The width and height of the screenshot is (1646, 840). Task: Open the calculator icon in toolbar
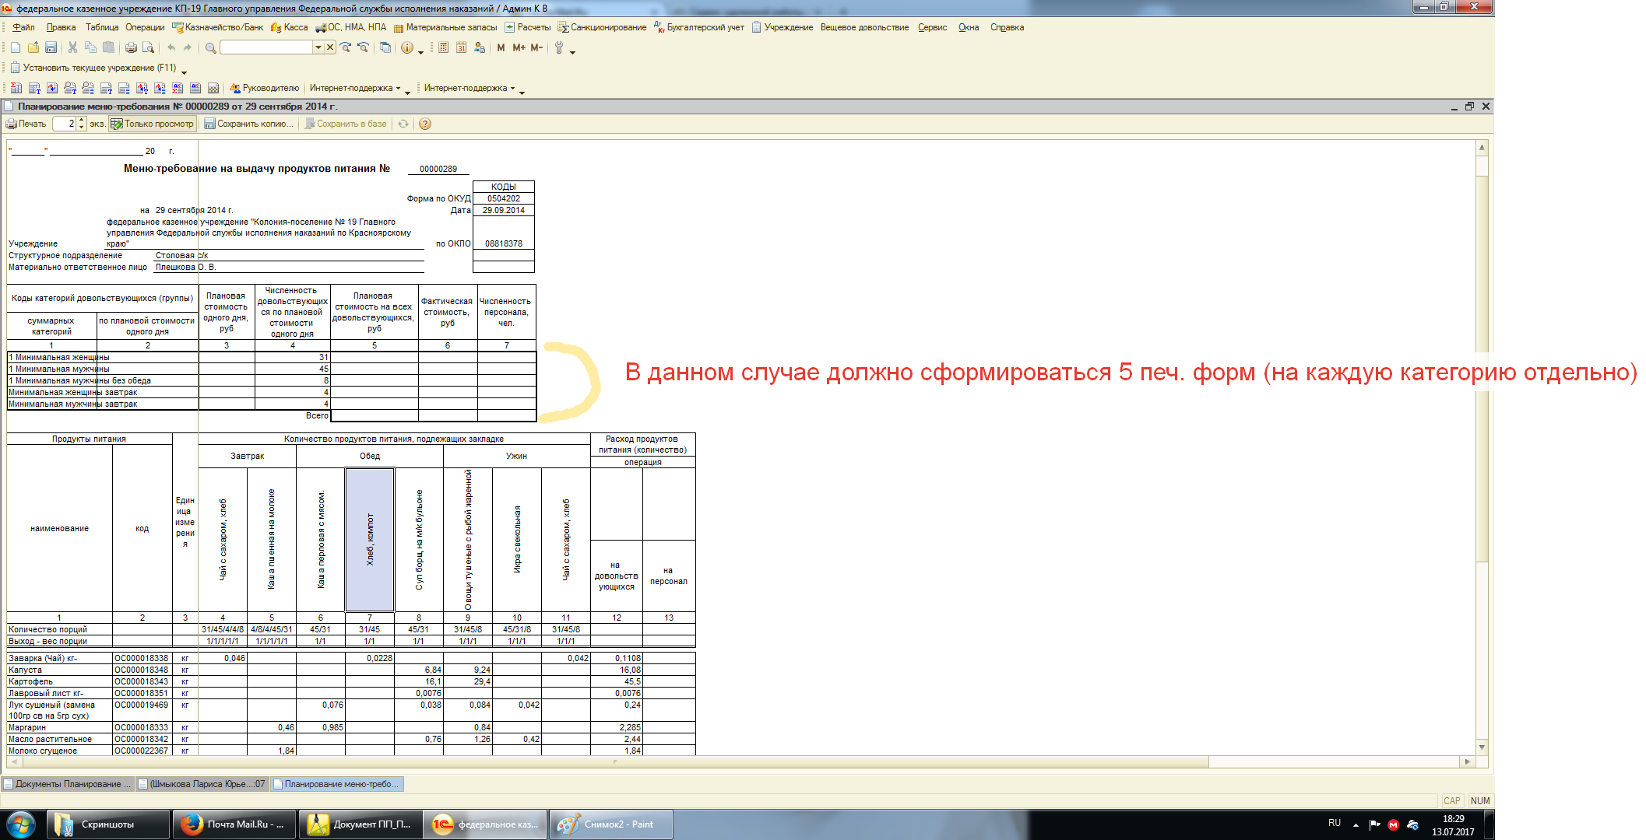pyautogui.click(x=443, y=47)
